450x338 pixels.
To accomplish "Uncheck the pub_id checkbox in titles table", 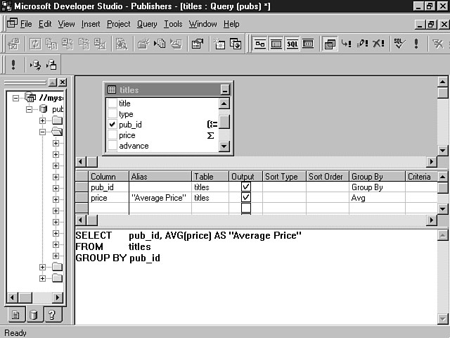I will [112, 125].
